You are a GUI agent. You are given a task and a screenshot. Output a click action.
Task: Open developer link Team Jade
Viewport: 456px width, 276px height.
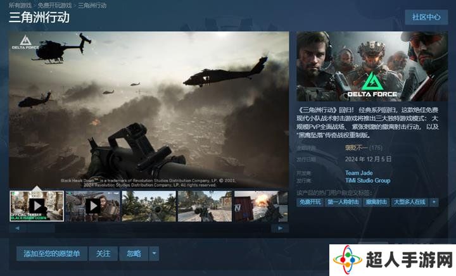pos(359,173)
